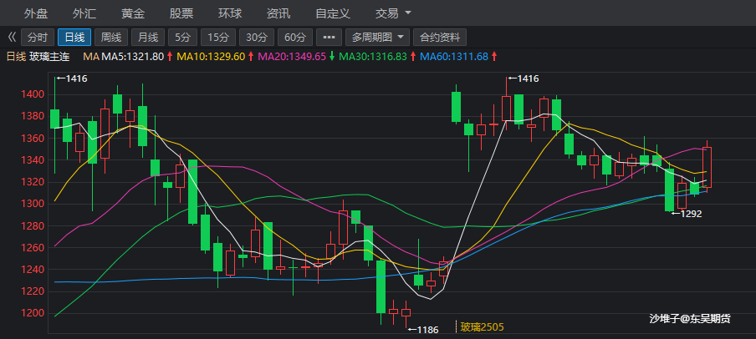Go to the 环球 tab

click(230, 13)
